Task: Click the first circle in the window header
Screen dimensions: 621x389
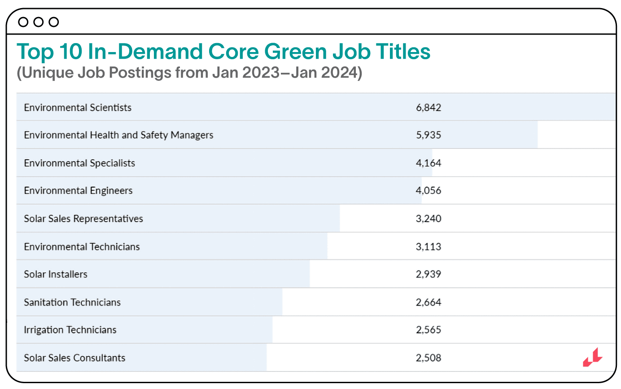Action: pos(23,22)
